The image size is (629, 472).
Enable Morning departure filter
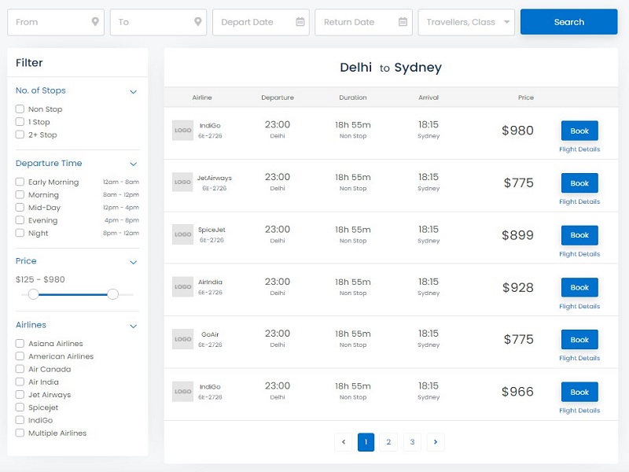tap(20, 194)
